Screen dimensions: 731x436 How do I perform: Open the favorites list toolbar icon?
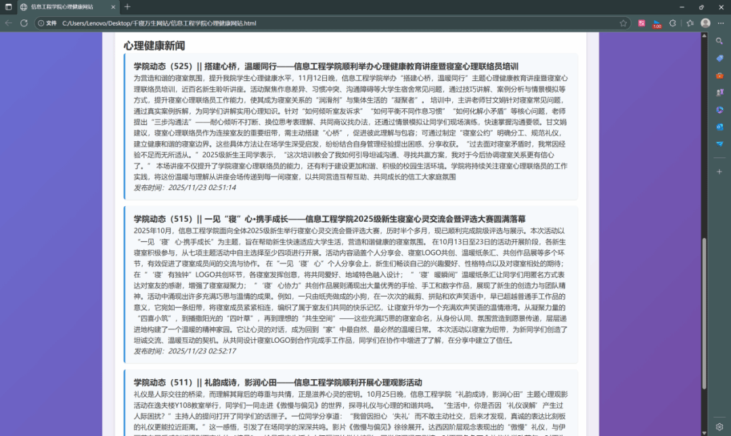pos(690,23)
